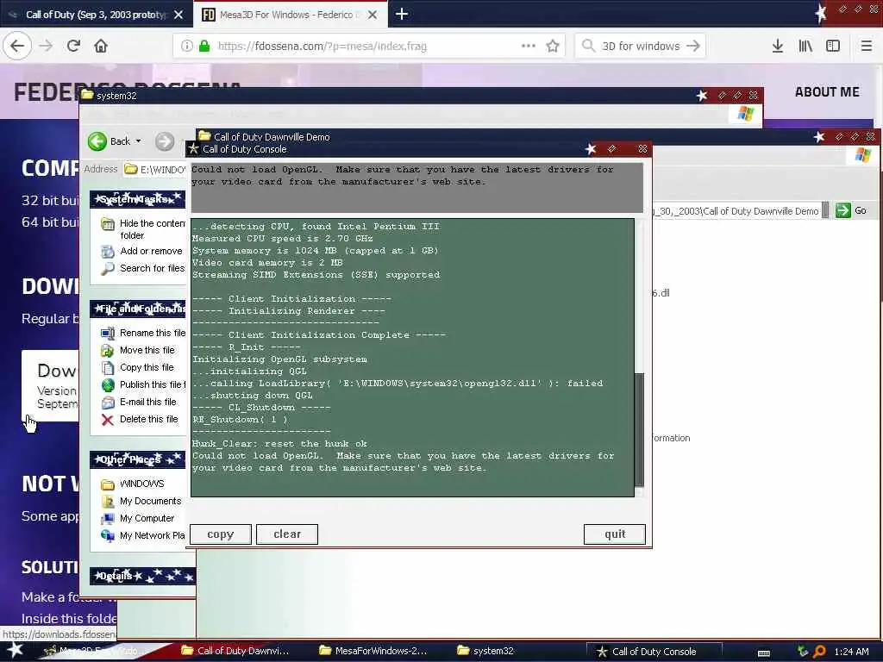Click the keyboard tray icon in the taskbar

click(x=764, y=653)
